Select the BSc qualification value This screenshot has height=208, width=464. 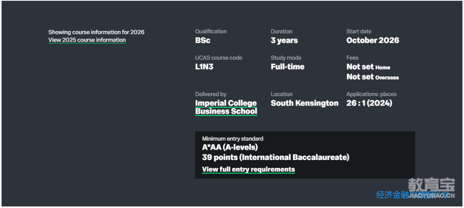(x=203, y=40)
